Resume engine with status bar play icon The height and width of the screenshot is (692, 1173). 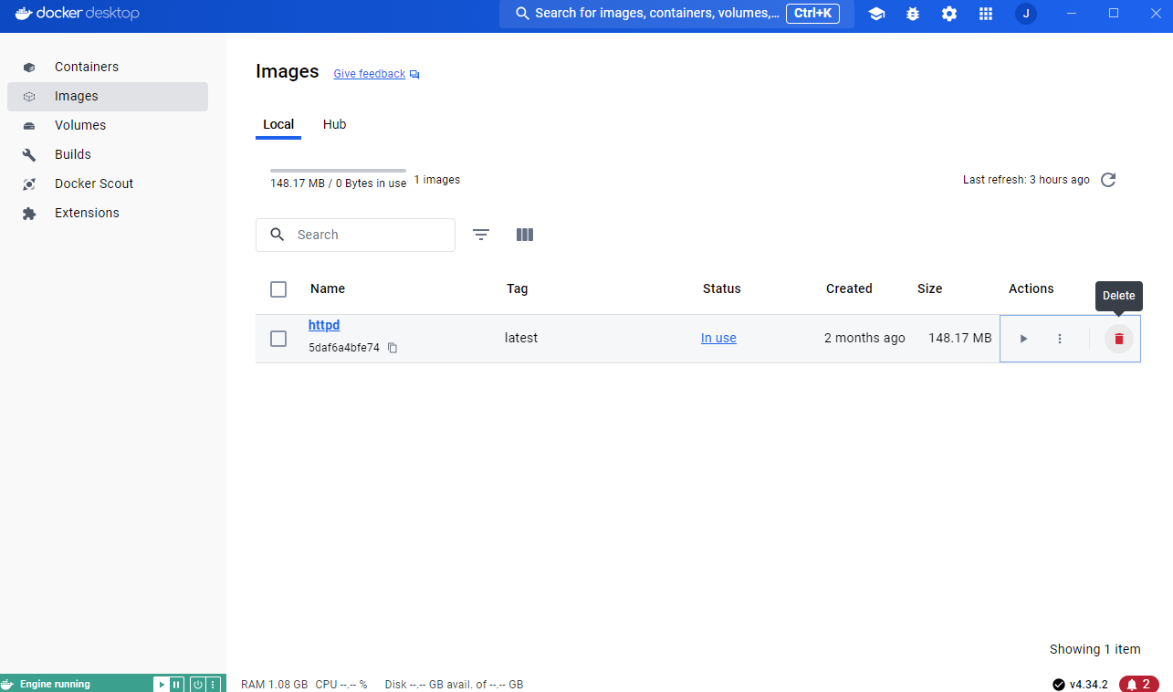pyautogui.click(x=161, y=684)
